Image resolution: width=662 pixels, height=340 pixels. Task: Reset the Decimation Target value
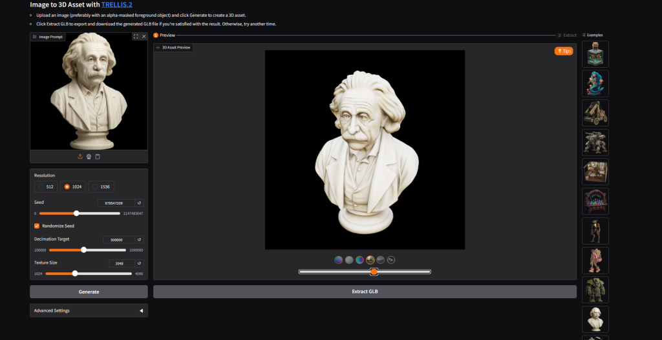point(139,239)
